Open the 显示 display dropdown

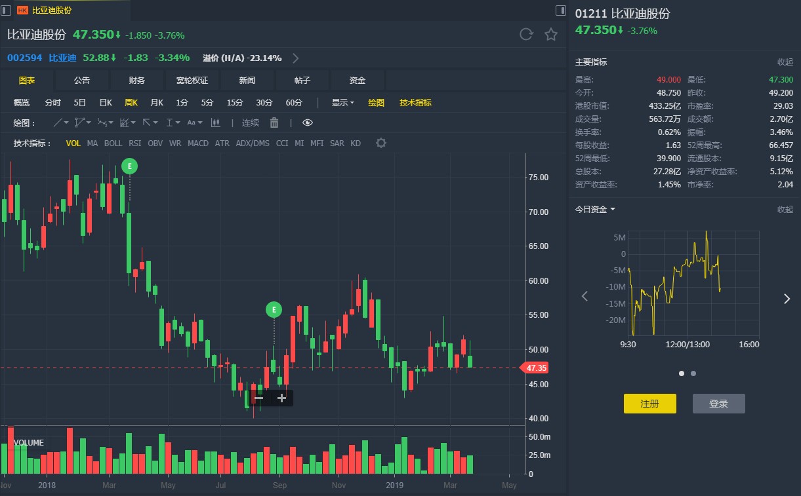coord(342,103)
